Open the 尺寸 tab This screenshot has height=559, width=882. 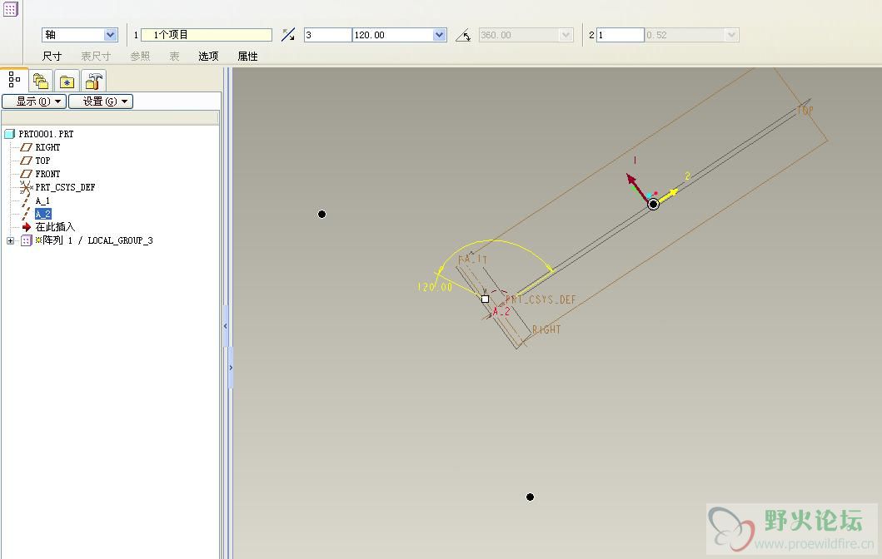pyautogui.click(x=52, y=57)
